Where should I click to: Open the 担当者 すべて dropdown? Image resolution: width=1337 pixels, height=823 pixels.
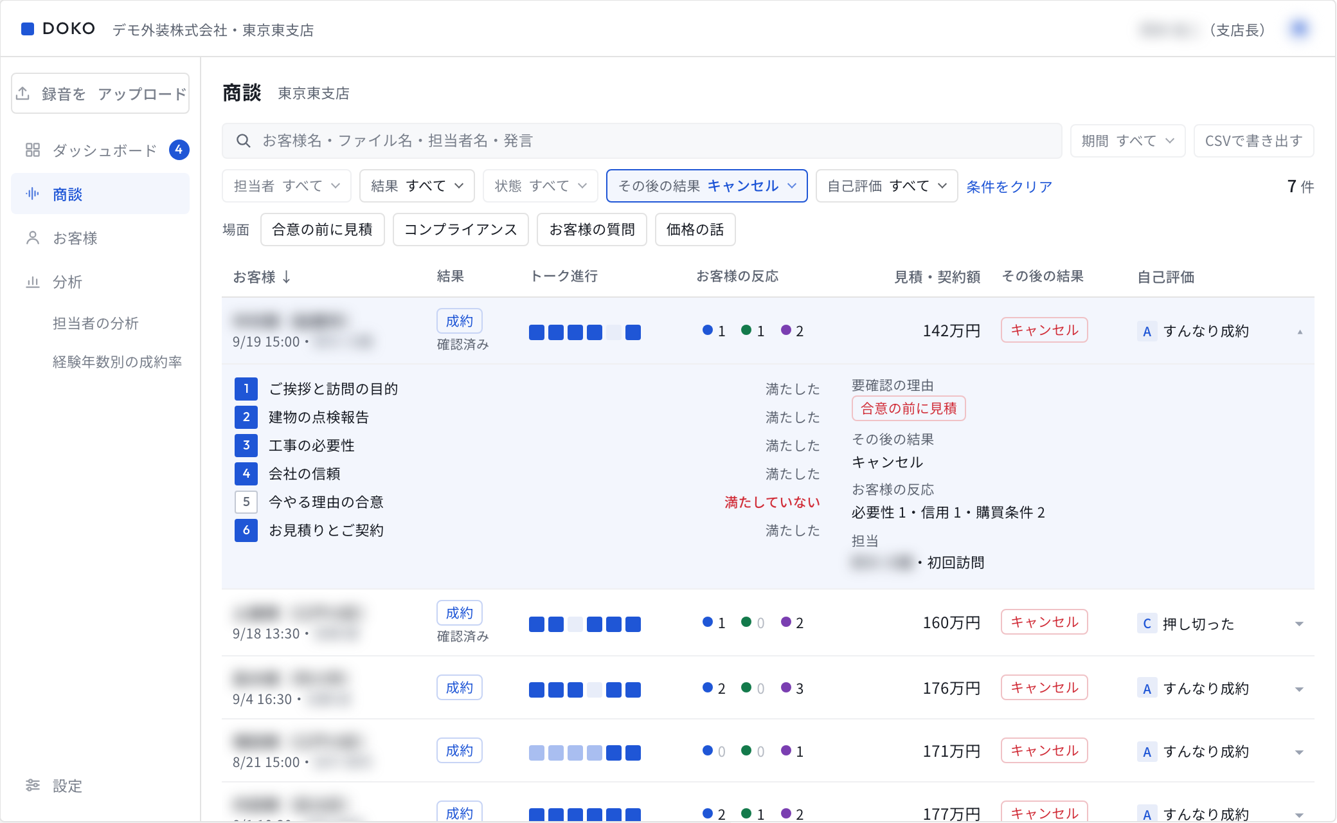coord(287,186)
